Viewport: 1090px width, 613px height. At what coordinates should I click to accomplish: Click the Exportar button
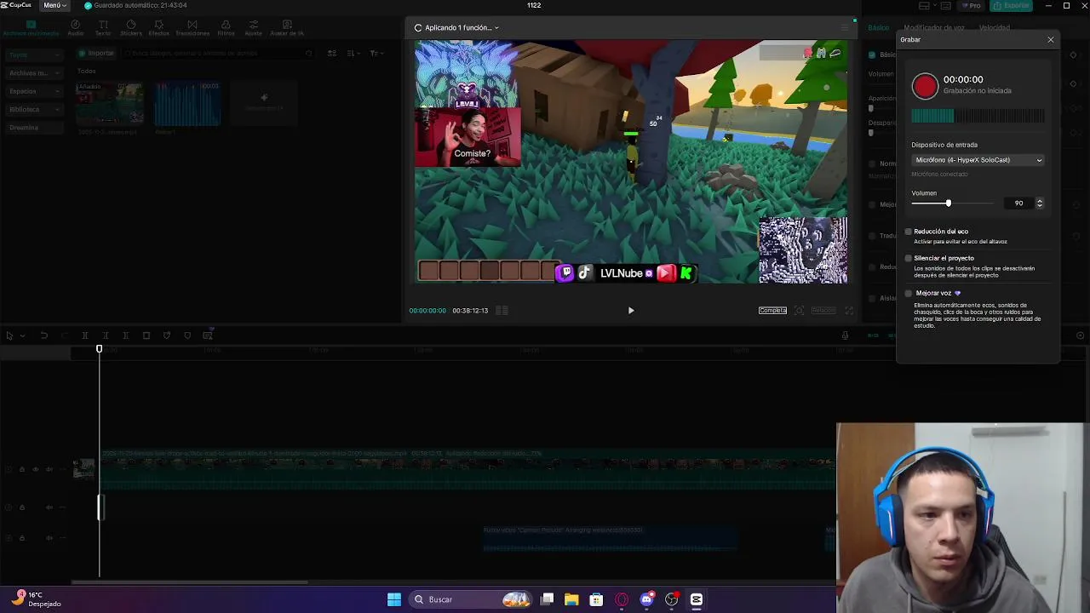pos(1013,5)
